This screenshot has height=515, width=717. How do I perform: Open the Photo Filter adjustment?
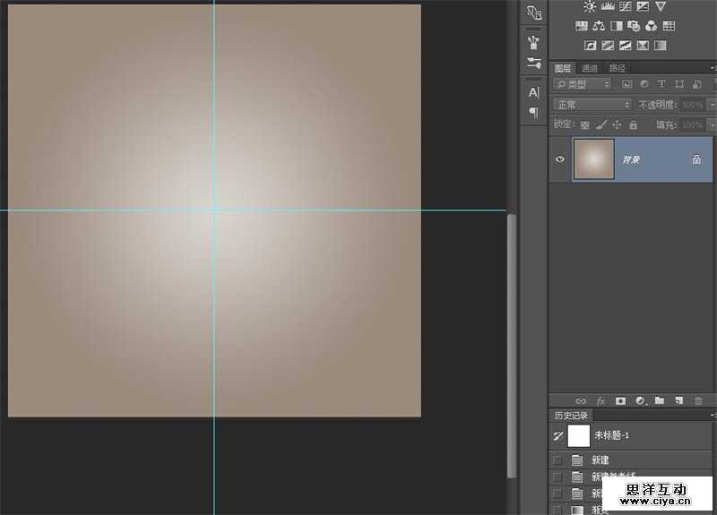click(x=635, y=26)
